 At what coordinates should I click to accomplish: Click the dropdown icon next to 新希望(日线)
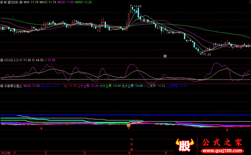(x=21, y=2)
